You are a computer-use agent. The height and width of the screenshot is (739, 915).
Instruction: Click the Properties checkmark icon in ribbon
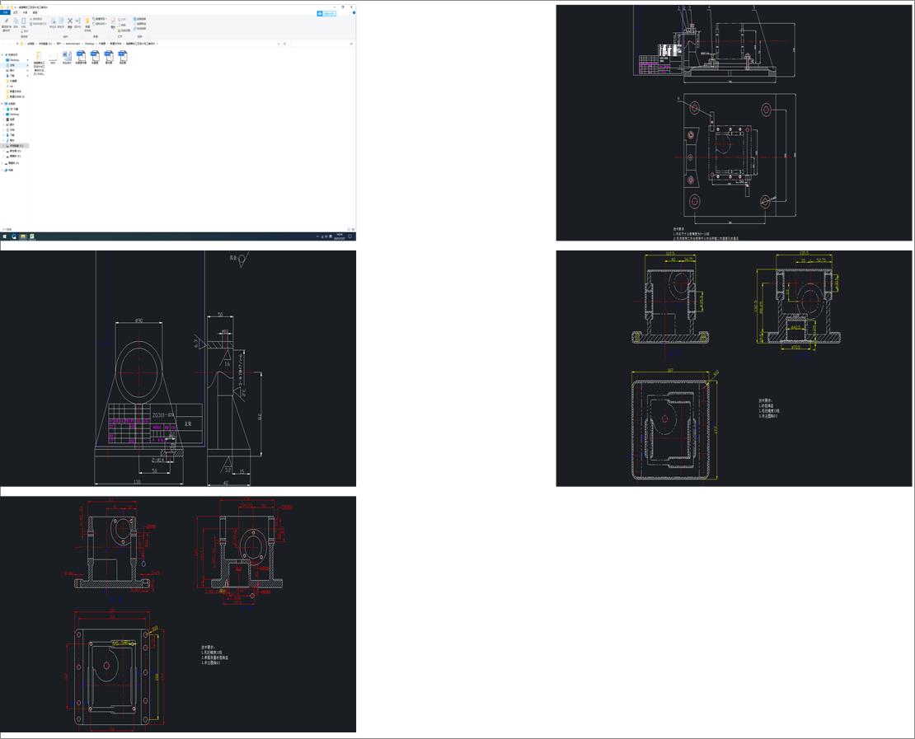pyautogui.click(x=113, y=21)
